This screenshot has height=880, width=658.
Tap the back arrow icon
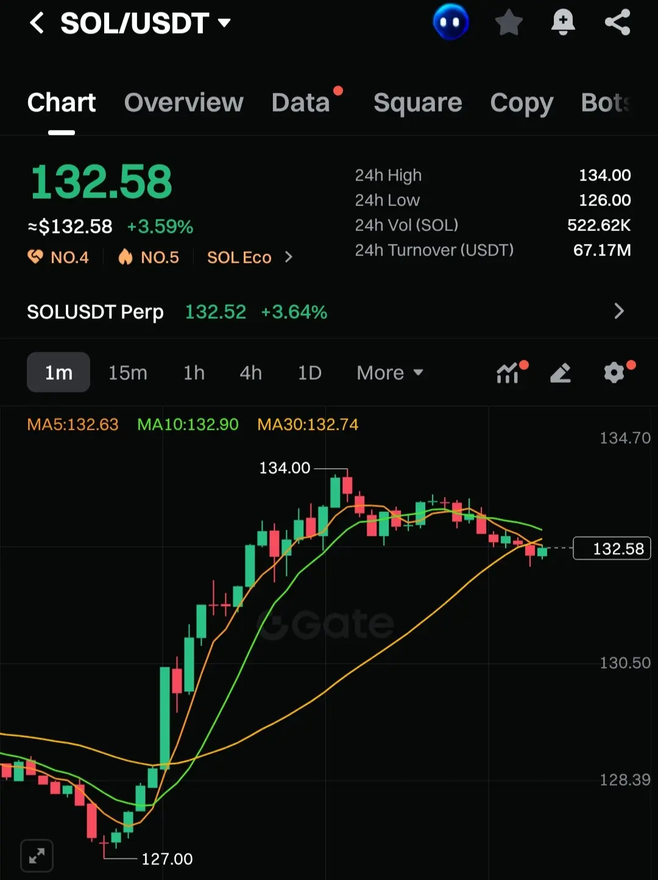37,23
